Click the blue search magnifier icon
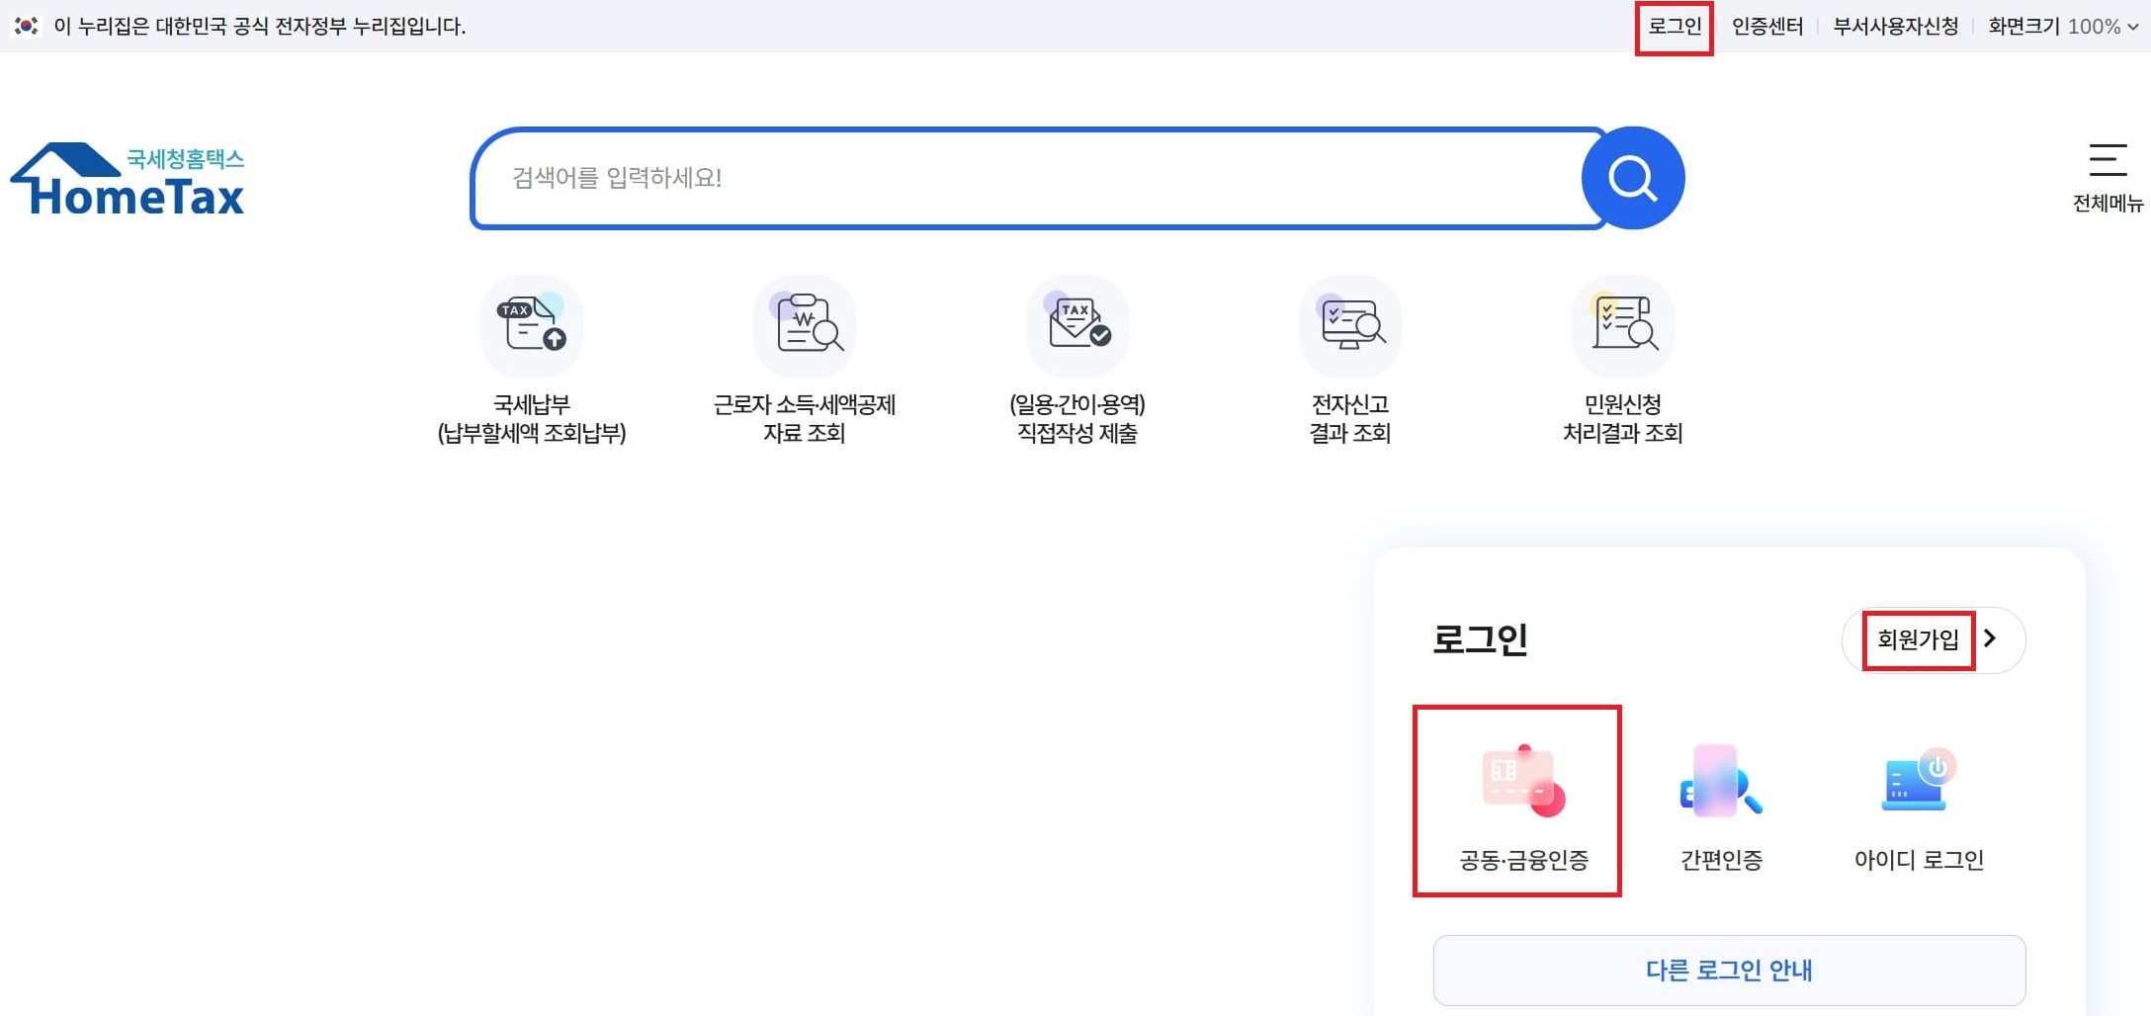 (1633, 178)
